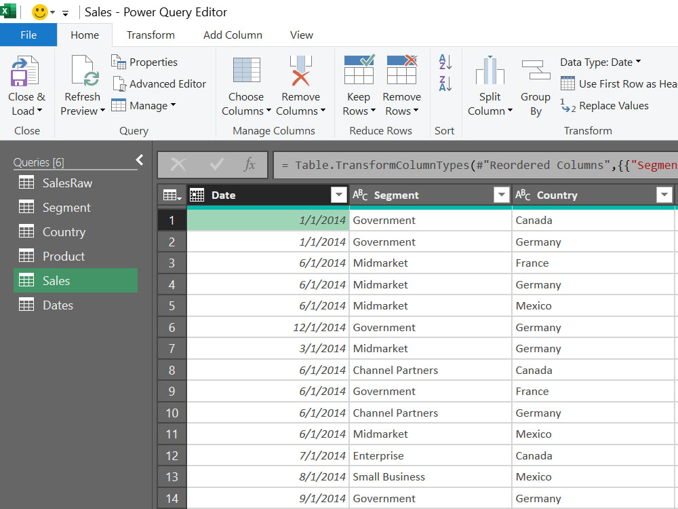This screenshot has height=509, width=678.
Task: Open the Add Column ribbon tab
Action: (233, 35)
